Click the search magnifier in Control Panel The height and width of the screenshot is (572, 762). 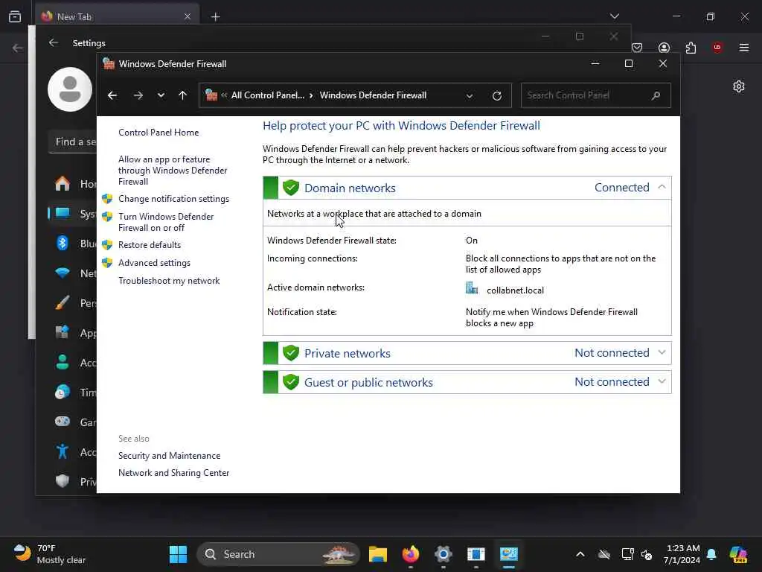(x=656, y=95)
